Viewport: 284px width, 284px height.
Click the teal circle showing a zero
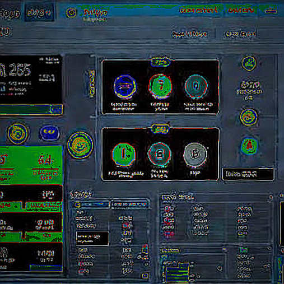click(196, 86)
